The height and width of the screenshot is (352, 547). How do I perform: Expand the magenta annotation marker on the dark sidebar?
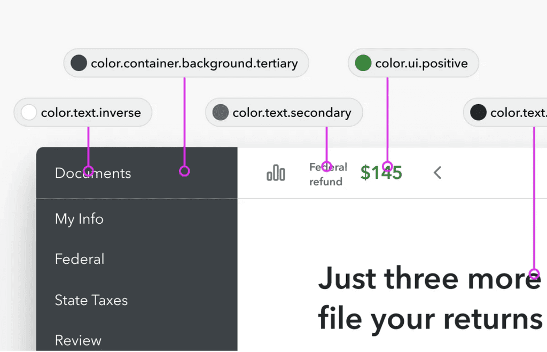pyautogui.click(x=185, y=171)
